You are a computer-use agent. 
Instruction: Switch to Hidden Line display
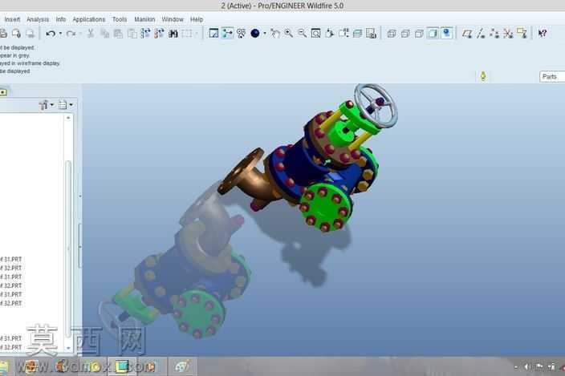click(405, 34)
